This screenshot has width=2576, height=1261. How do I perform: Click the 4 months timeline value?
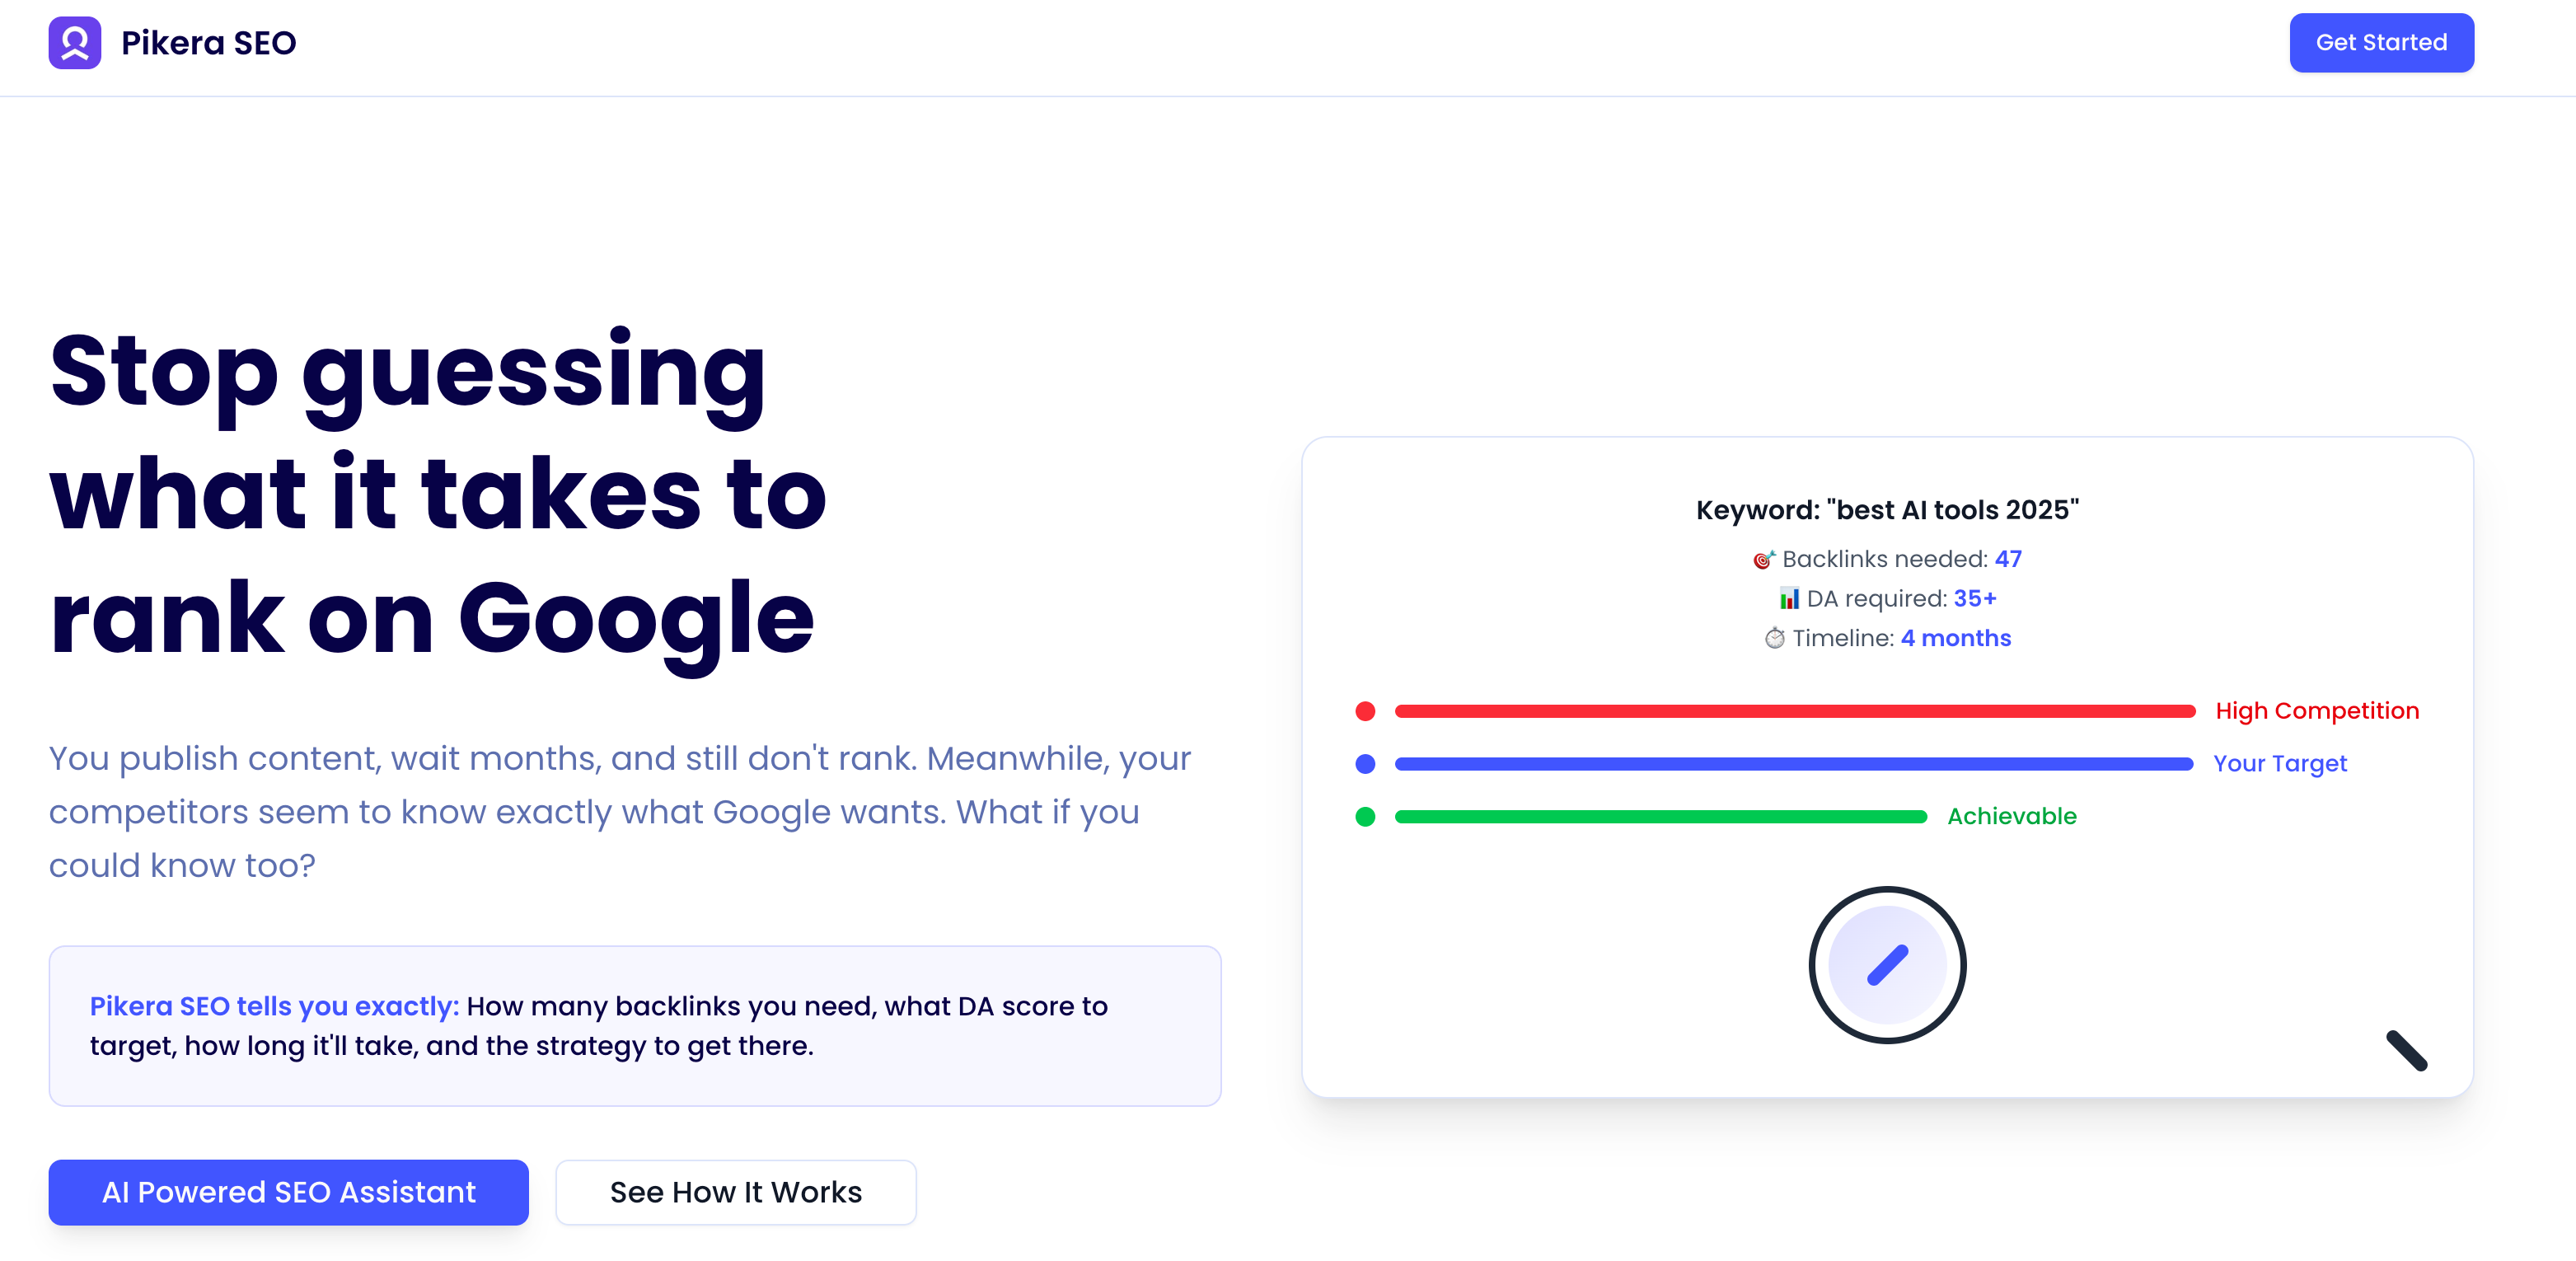(1955, 638)
